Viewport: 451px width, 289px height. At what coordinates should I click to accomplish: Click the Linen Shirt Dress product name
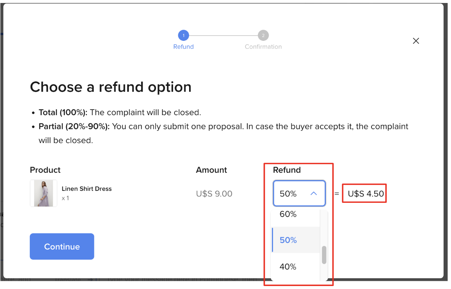click(x=87, y=189)
